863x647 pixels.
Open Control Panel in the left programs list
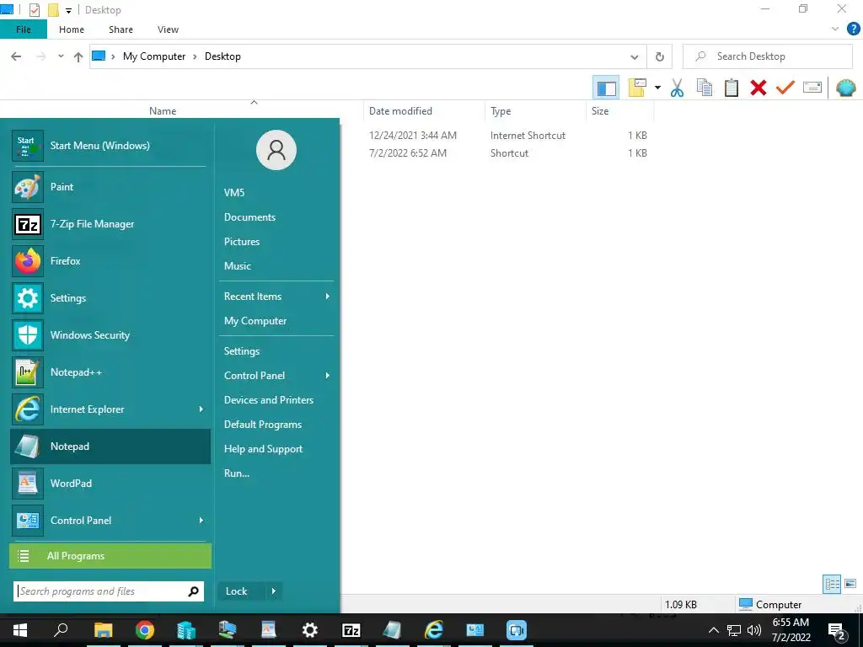click(110, 521)
